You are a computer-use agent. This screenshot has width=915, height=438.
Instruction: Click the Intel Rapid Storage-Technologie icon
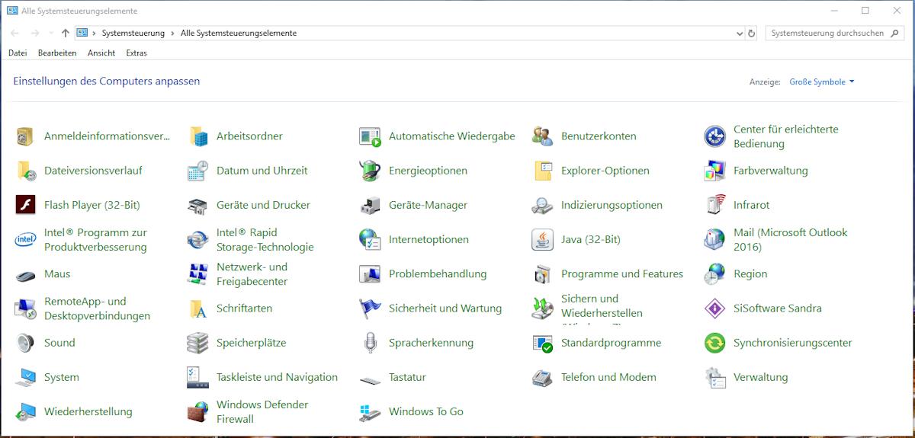pyautogui.click(x=198, y=239)
